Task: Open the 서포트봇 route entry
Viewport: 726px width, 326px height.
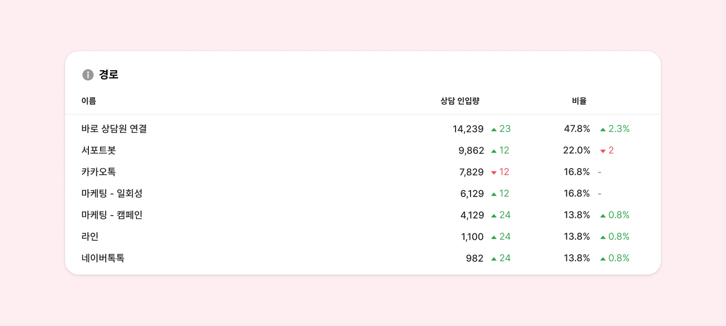Action: pyautogui.click(x=98, y=150)
